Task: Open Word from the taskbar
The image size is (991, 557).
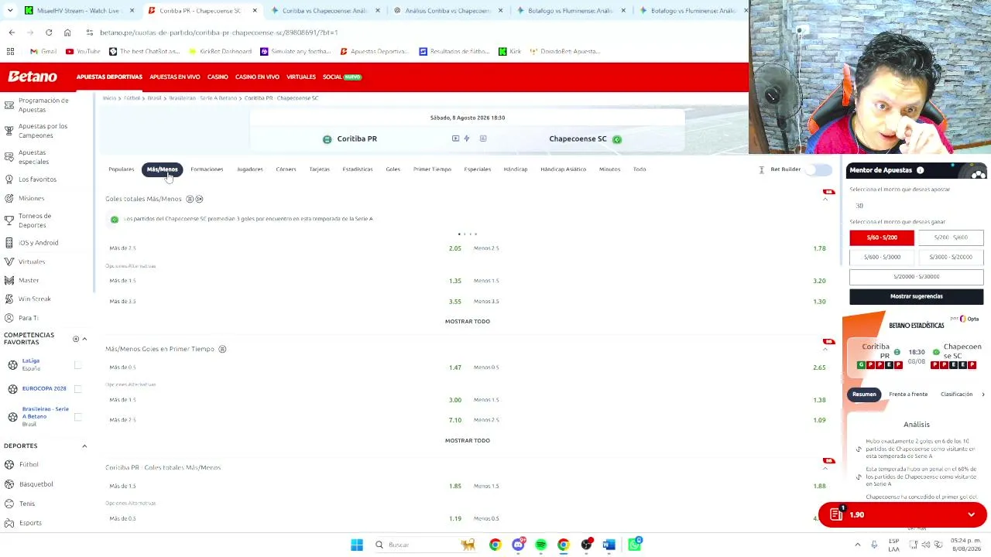Action: 609,545
